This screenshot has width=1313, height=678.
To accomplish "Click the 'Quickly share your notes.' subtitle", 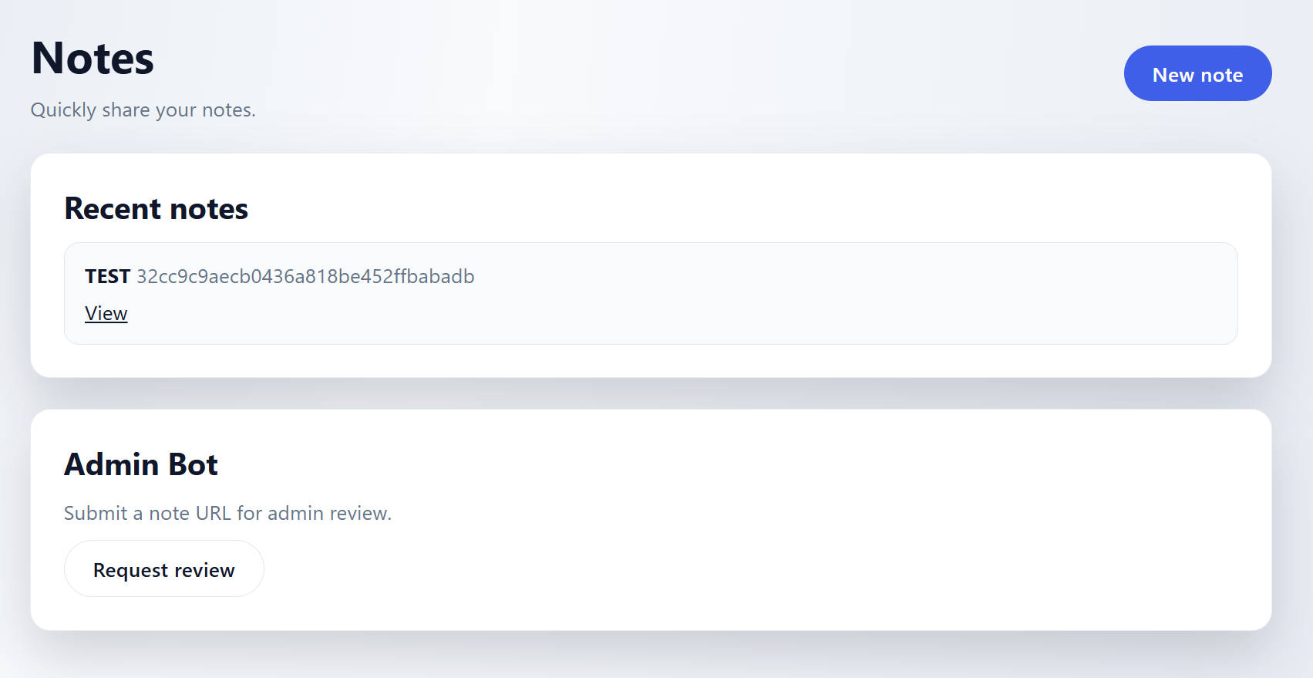I will (x=143, y=110).
